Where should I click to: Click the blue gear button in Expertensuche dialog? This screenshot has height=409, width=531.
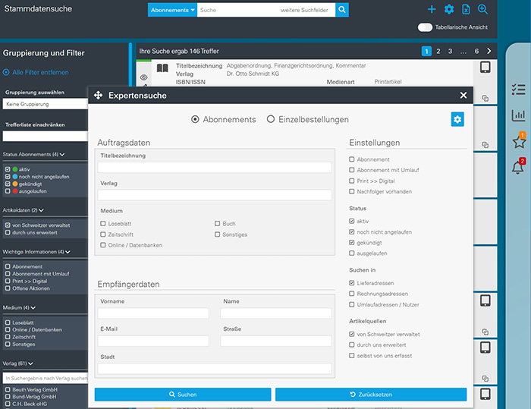click(x=457, y=119)
